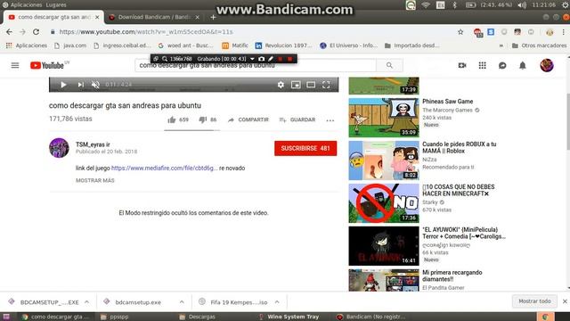Open YouTube notifications bell
This screenshot has width=570, height=321.
(x=523, y=65)
